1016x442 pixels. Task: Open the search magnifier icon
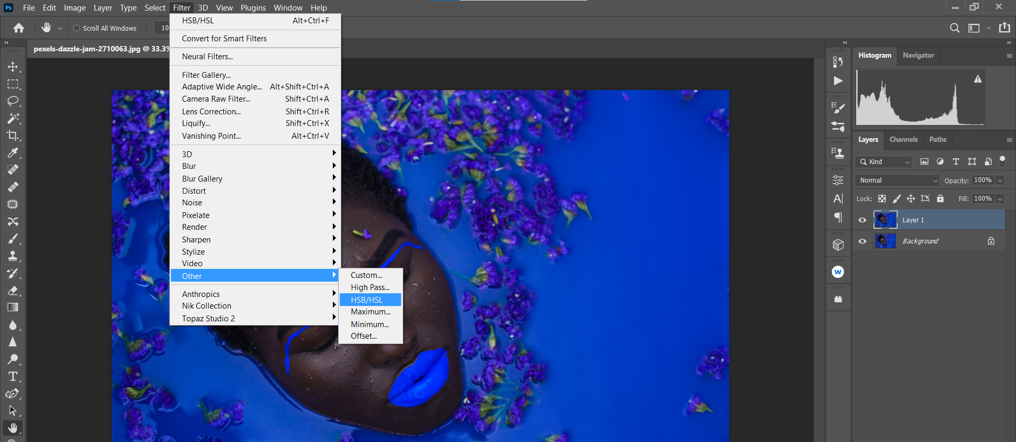(954, 28)
